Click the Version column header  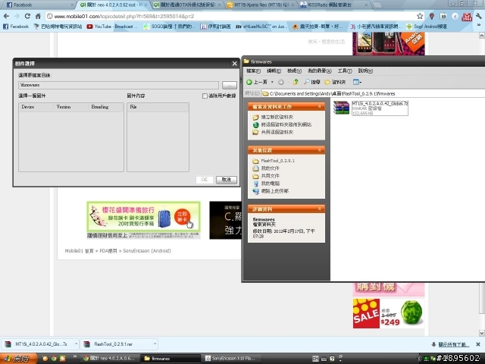70,107
